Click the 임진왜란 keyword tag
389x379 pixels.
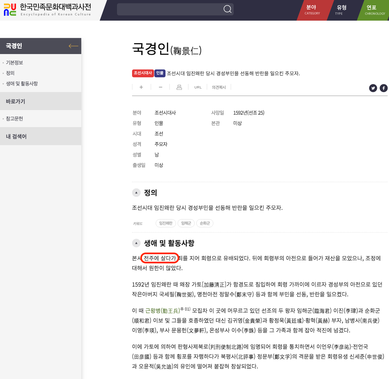(x=166, y=223)
